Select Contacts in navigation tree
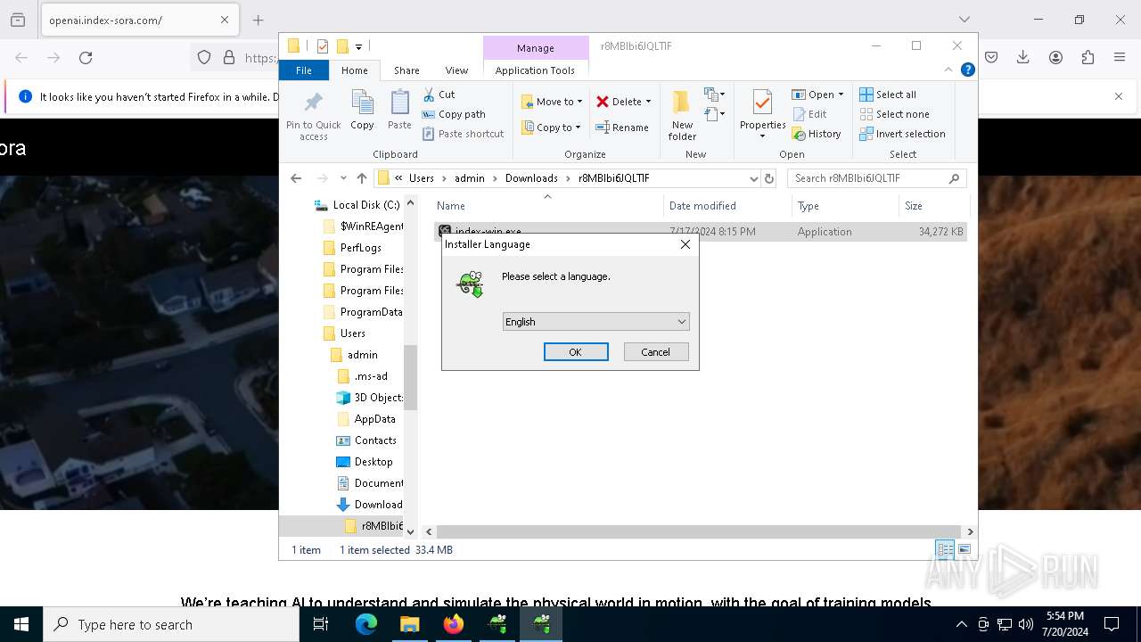This screenshot has width=1141, height=642. click(366, 440)
